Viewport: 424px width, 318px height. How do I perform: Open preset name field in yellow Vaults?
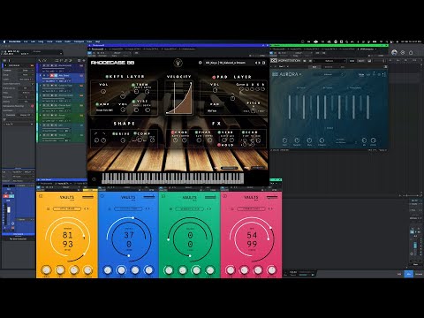[x=67, y=208]
